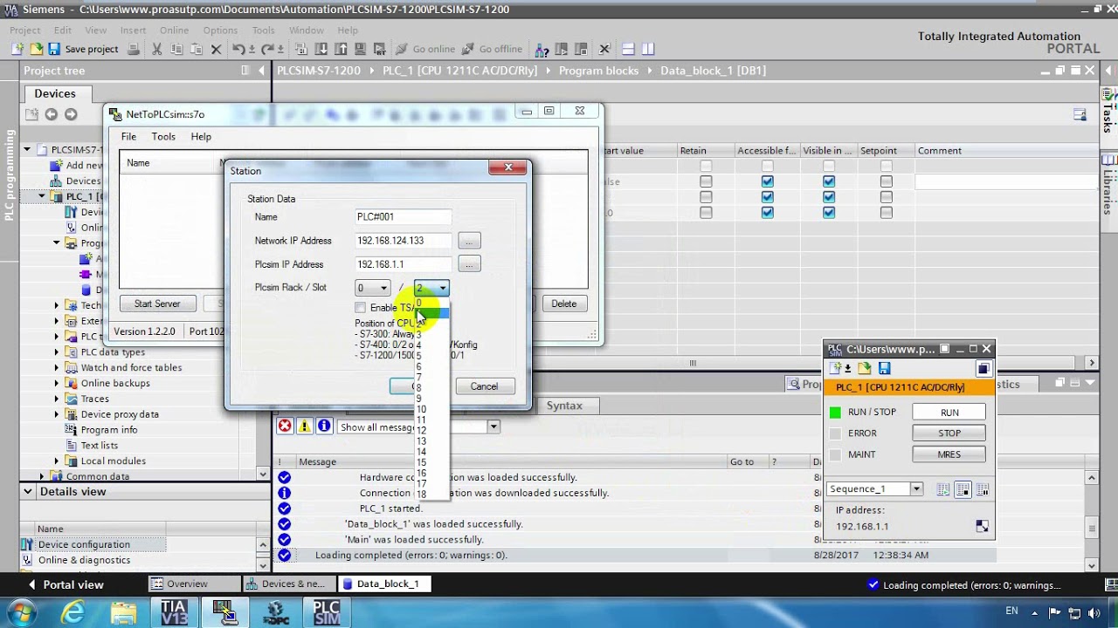Open the Project menu
The width and height of the screenshot is (1118, 628).
[25, 30]
